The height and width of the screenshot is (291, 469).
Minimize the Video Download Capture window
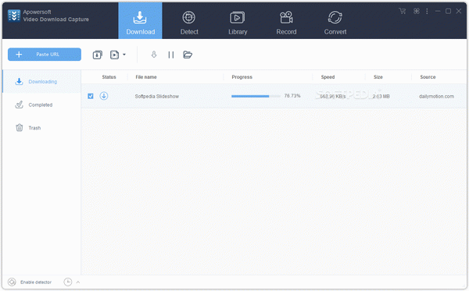438,11
